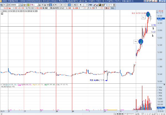Click the red-blue arrows toolbar icon
166x115 pixels.
pos(95,5)
